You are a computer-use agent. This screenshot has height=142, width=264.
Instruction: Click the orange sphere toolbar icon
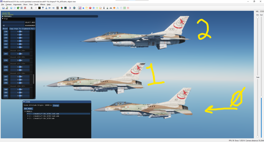pyautogui.click(x=114, y=8)
